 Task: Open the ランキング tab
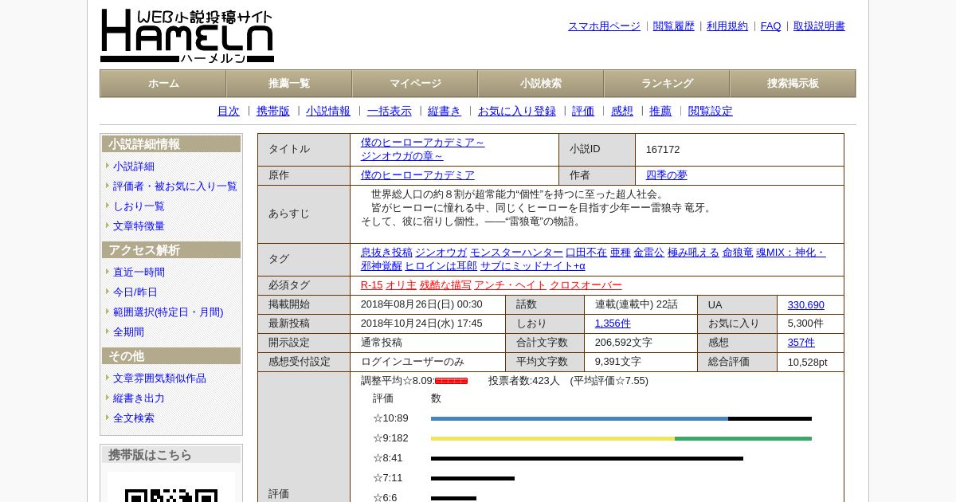pyautogui.click(x=667, y=84)
